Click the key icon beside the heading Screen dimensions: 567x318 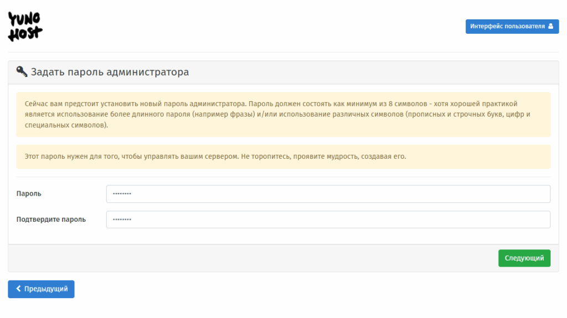tap(22, 71)
